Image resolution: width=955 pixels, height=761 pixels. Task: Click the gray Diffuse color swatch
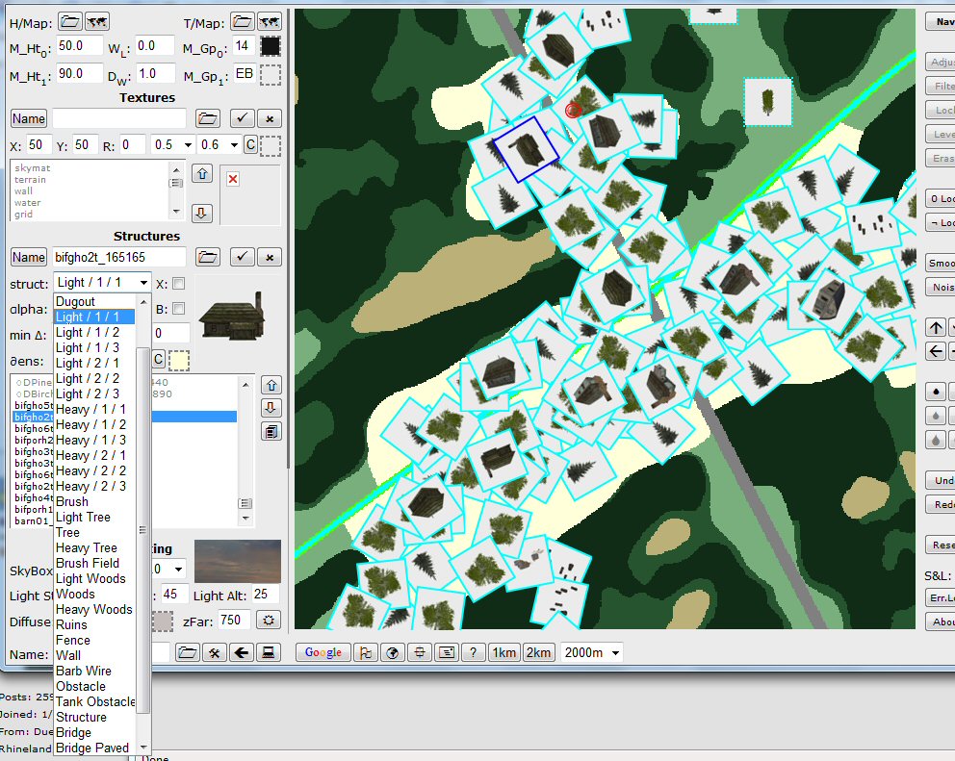click(x=162, y=621)
